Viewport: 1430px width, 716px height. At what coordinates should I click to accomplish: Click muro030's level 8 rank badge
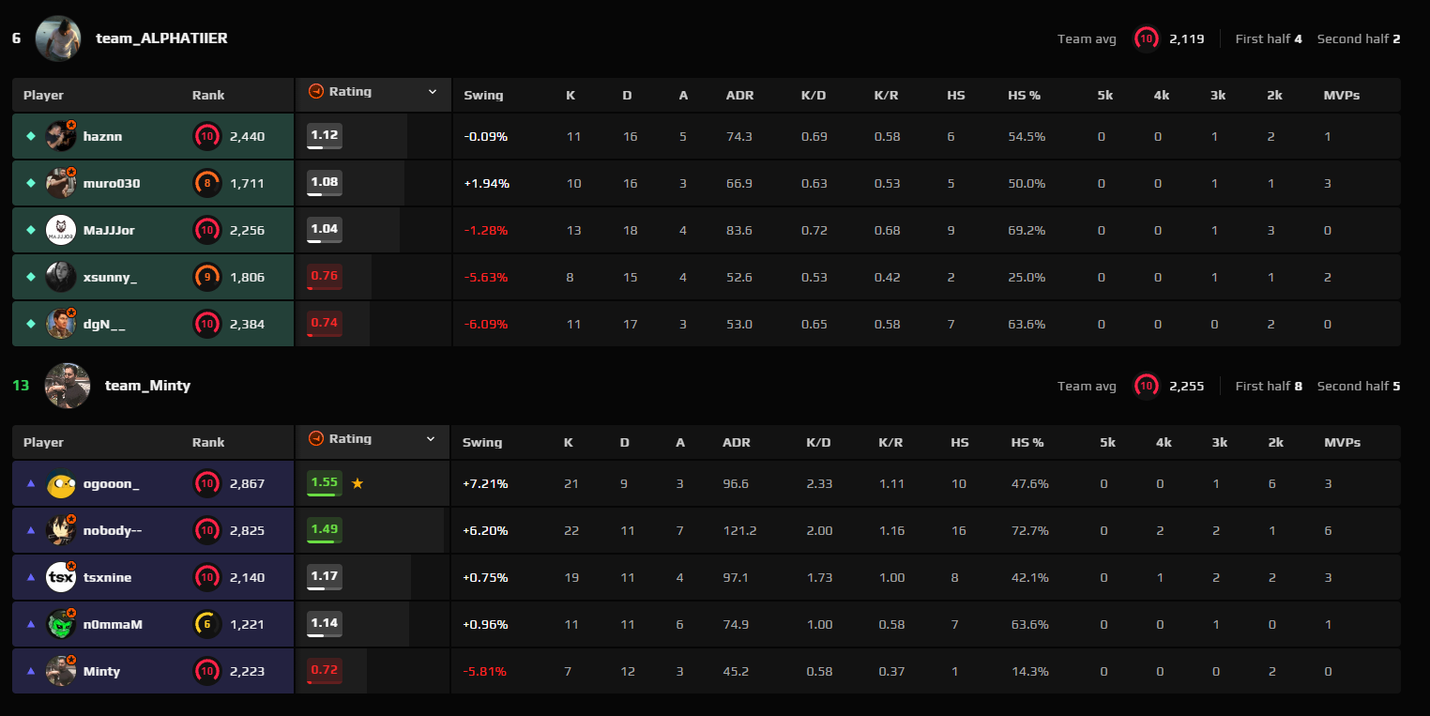pos(207,183)
